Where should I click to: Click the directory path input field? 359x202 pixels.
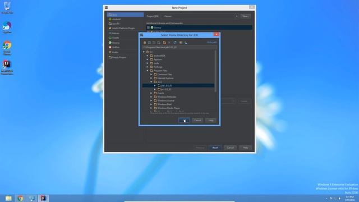[179, 47]
